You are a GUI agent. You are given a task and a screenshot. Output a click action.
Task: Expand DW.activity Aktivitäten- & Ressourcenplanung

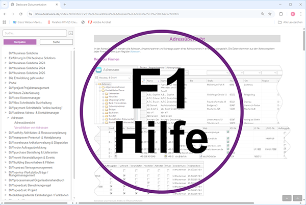pyautogui.click(x=6, y=133)
